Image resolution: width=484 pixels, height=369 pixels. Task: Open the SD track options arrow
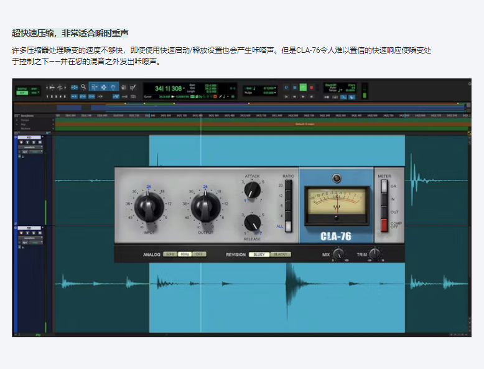click(x=42, y=228)
